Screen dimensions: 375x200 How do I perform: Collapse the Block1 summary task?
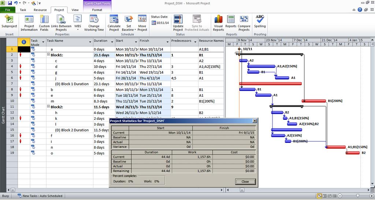(49, 55)
